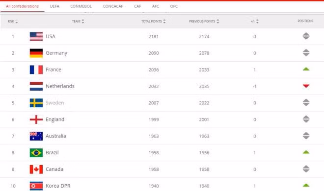This screenshot has height=191, width=324.
Task: Click previous points value 2078
Action: click(204, 53)
